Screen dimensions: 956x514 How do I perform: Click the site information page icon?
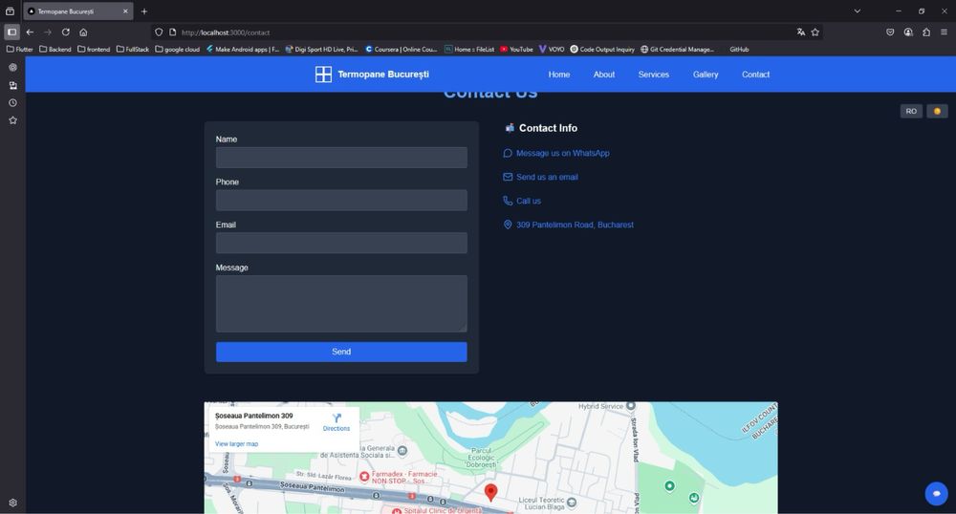point(172,32)
